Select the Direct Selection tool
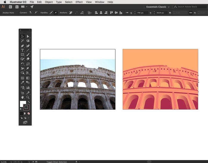The image size is (208, 163). [x=28, y=36]
